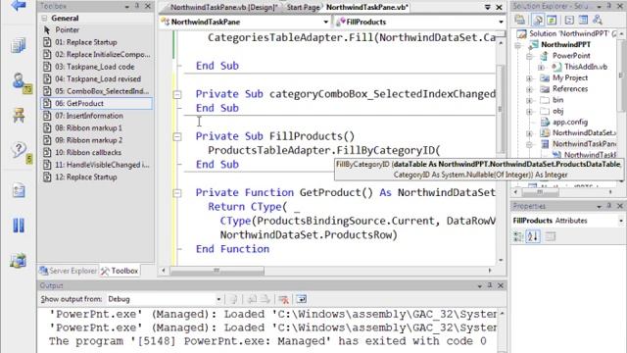This screenshot has height=353, width=627.
Task: Click View Code icon in Solution Explorer toolbar
Action: click(x=569, y=20)
